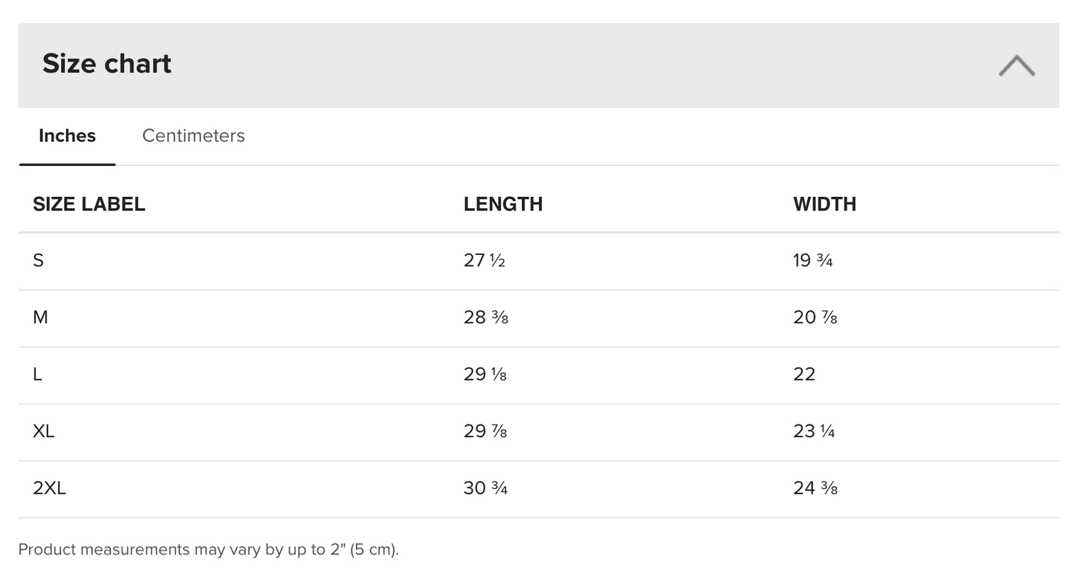Select the XL size label cell
The width and height of the screenshot is (1074, 585).
[x=44, y=432]
